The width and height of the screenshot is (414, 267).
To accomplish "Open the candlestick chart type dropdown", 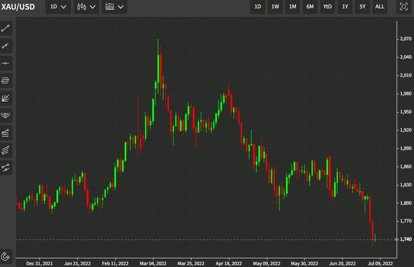I will pyautogui.click(x=86, y=6).
